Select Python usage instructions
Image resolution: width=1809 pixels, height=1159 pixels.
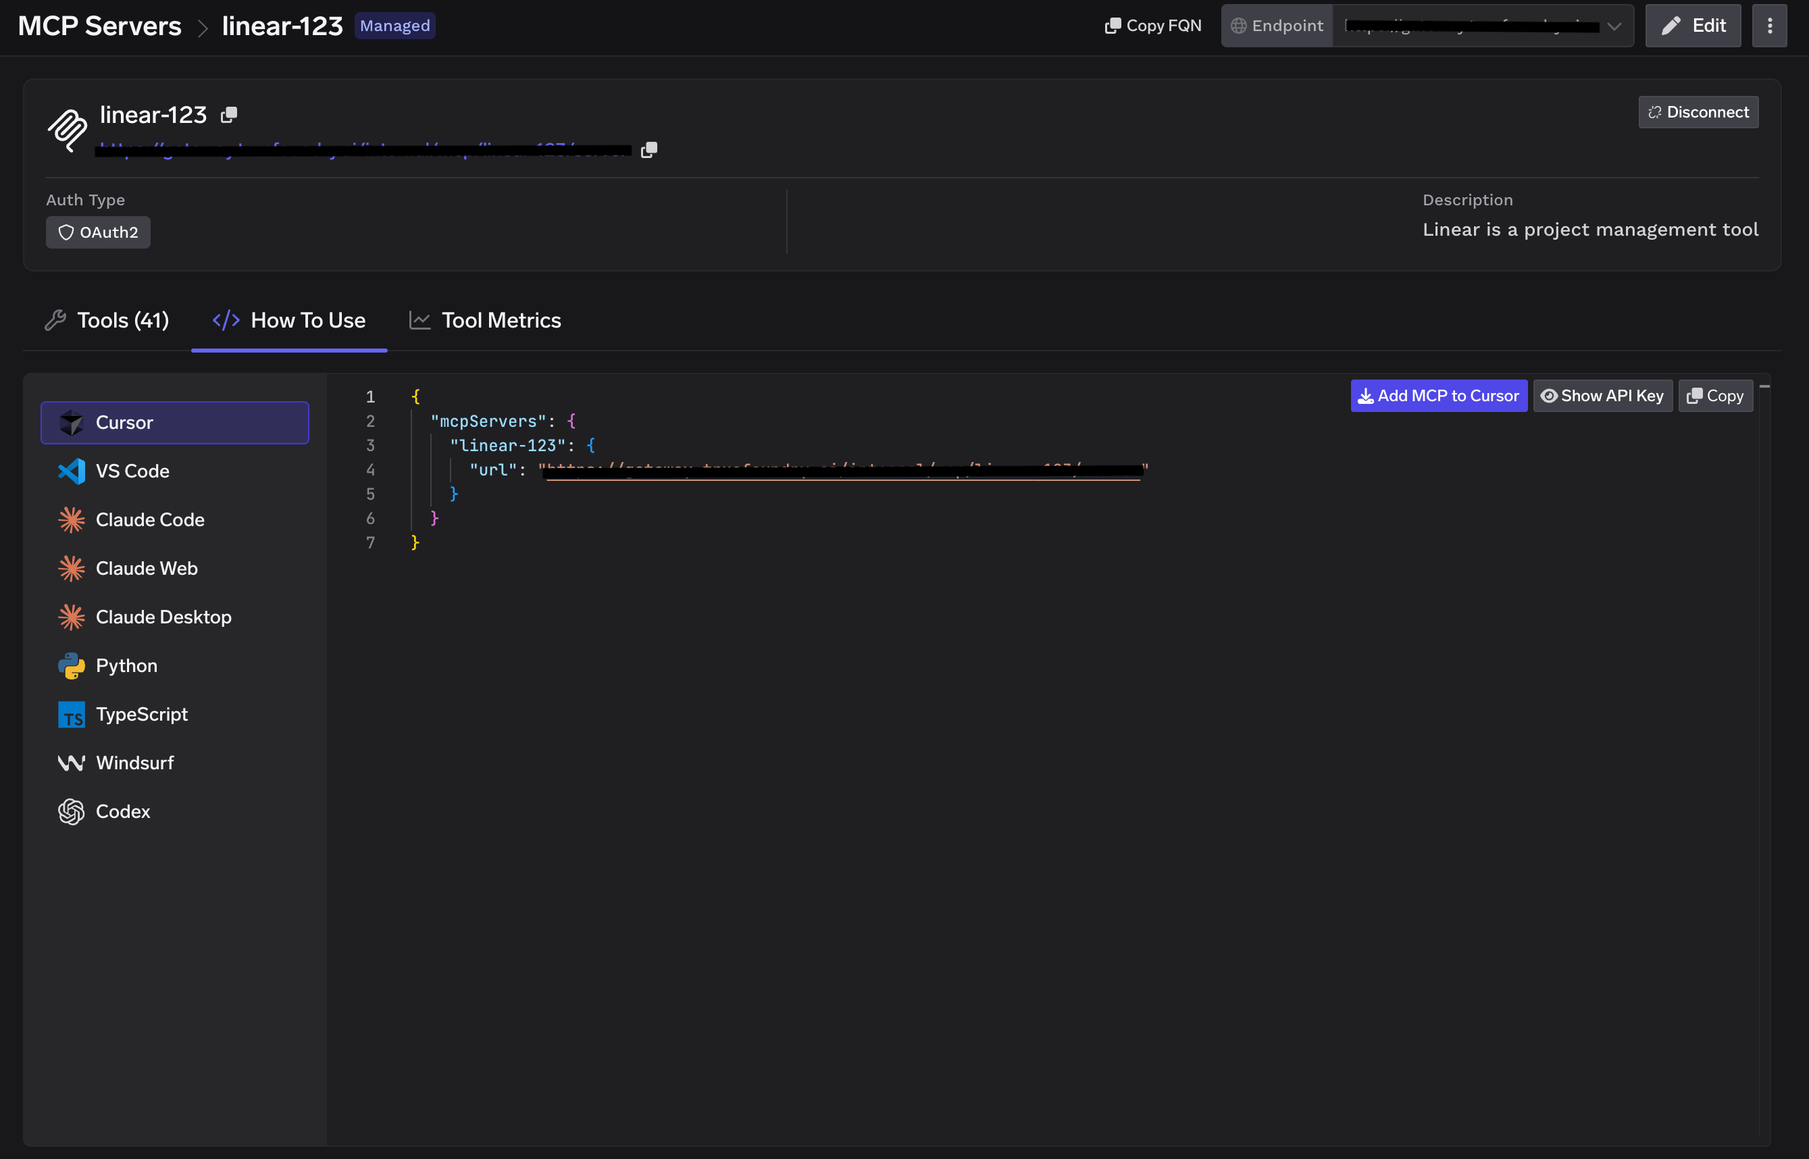[174, 666]
